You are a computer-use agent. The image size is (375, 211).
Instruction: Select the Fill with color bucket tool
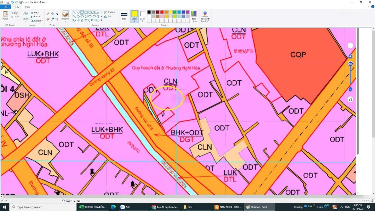52,14
